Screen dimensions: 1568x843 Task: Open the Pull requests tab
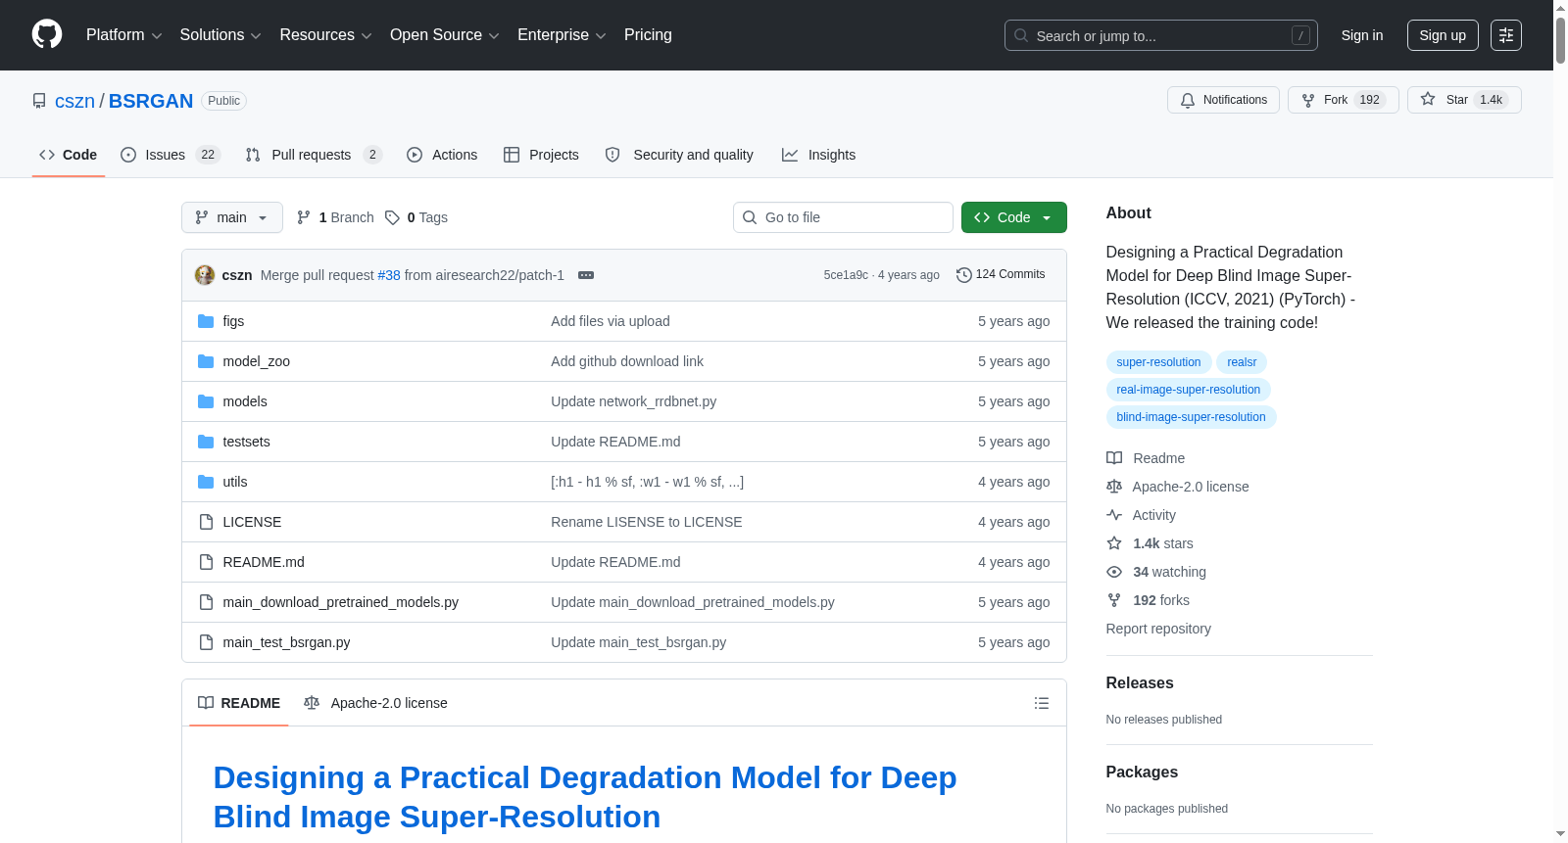tap(313, 155)
